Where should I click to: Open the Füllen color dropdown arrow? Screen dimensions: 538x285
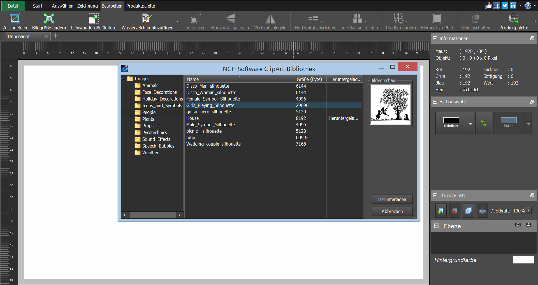[528, 123]
